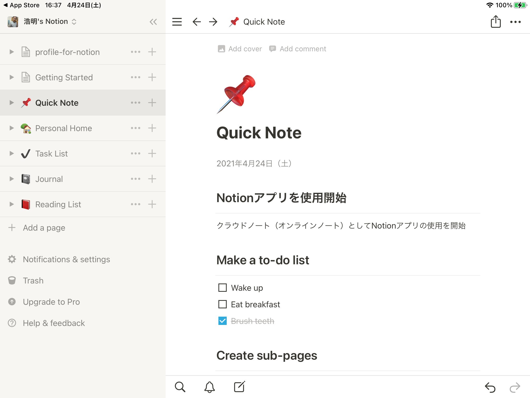This screenshot has height=398, width=530.
Task: Click Add comment above the title
Action: click(298, 49)
